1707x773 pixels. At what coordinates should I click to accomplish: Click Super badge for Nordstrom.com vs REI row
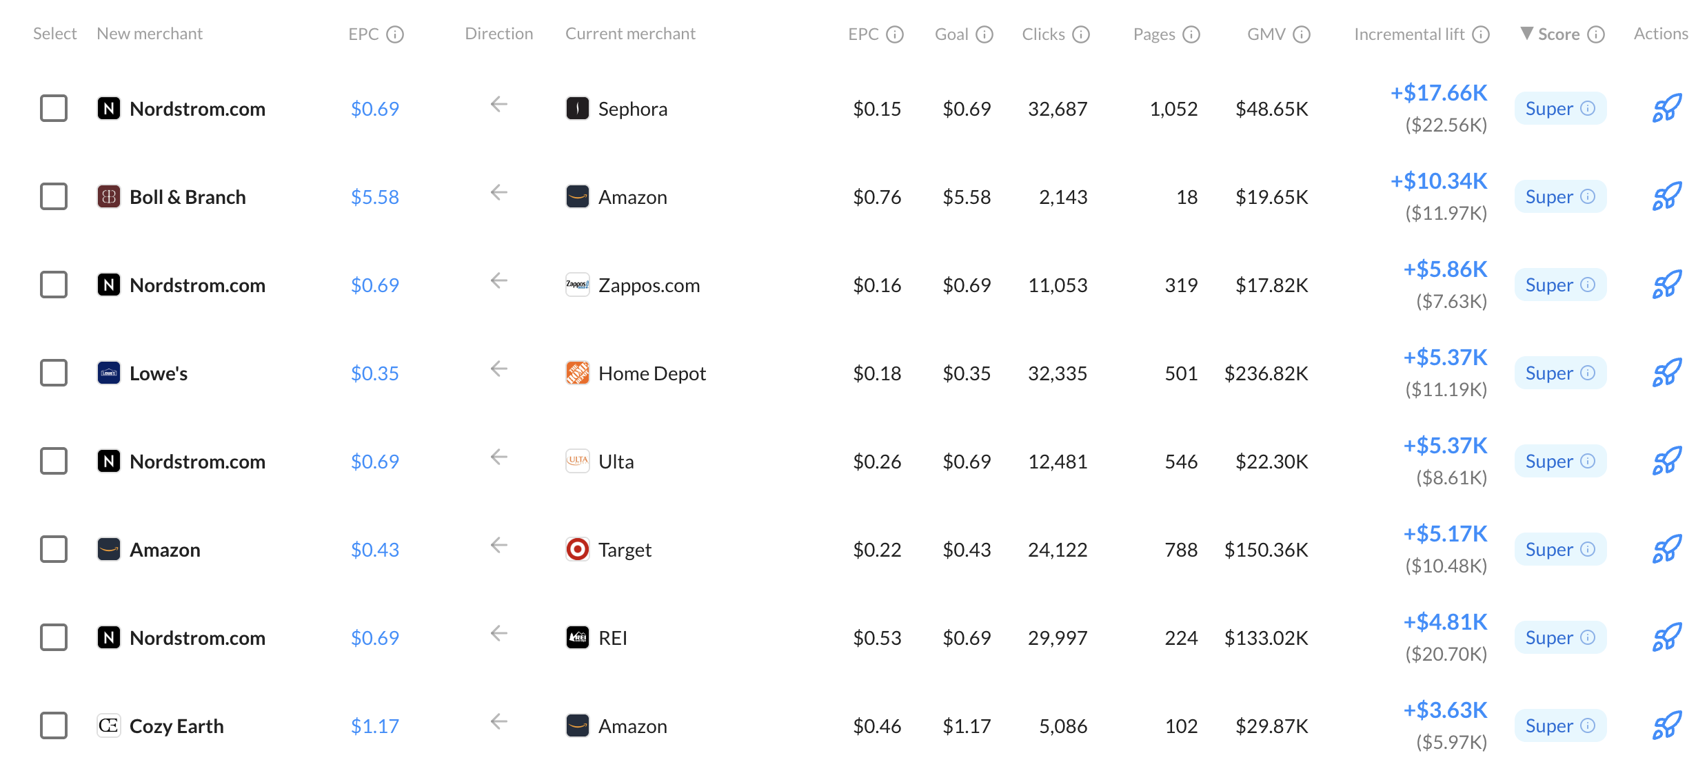click(x=1560, y=637)
